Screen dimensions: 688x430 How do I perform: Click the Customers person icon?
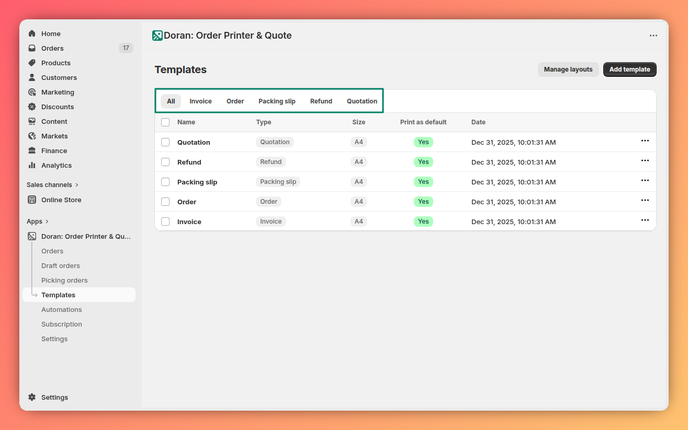click(x=32, y=77)
